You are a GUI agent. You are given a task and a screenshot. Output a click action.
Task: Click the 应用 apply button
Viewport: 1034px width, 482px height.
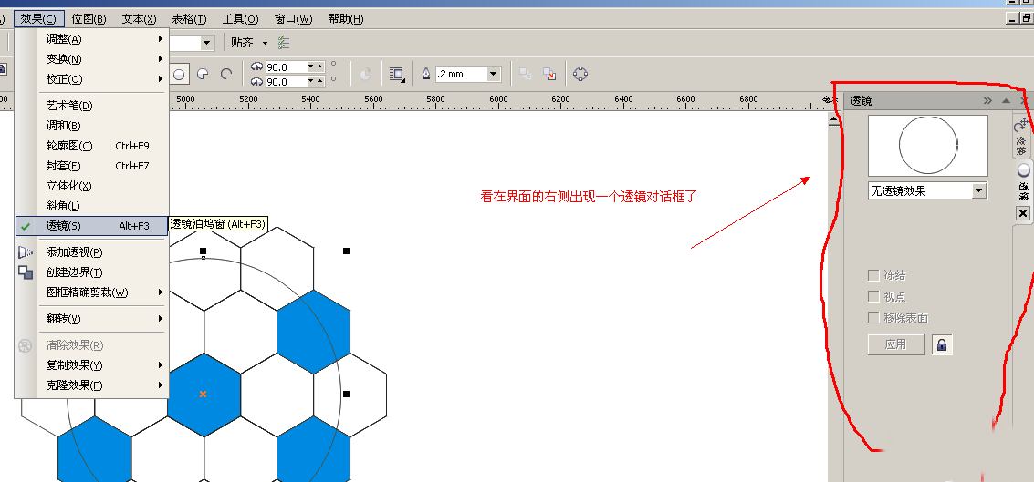[896, 344]
